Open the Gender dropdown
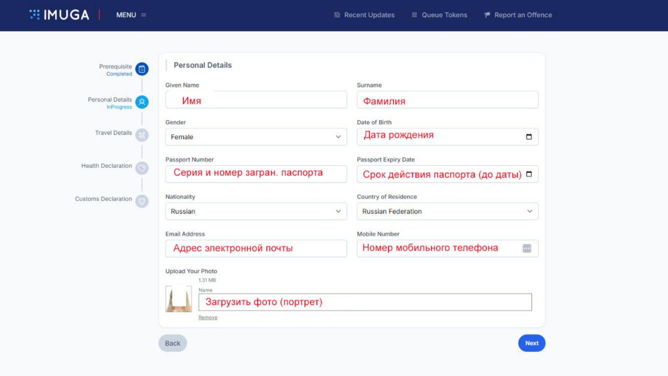This screenshot has width=668, height=376. pyautogui.click(x=256, y=136)
